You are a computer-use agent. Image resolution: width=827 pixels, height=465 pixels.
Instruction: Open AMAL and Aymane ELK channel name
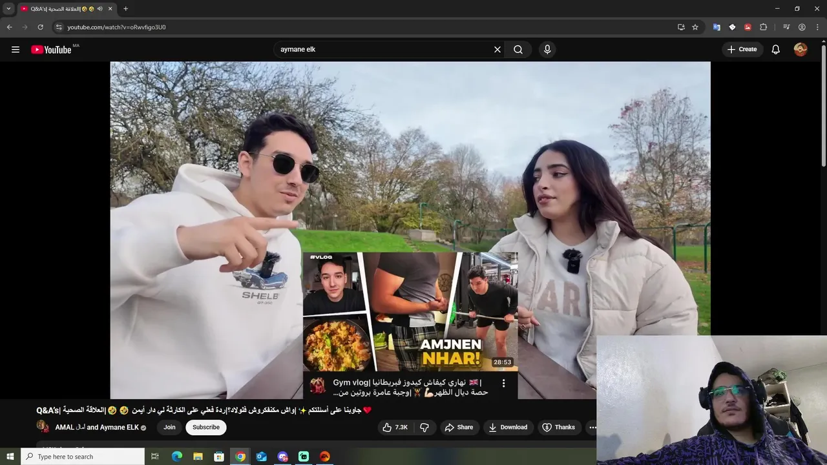click(97, 428)
